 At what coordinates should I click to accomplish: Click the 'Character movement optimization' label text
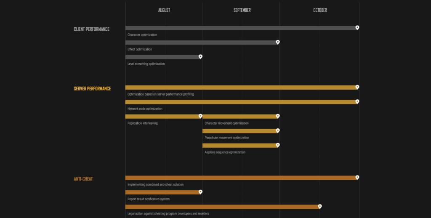(x=227, y=123)
